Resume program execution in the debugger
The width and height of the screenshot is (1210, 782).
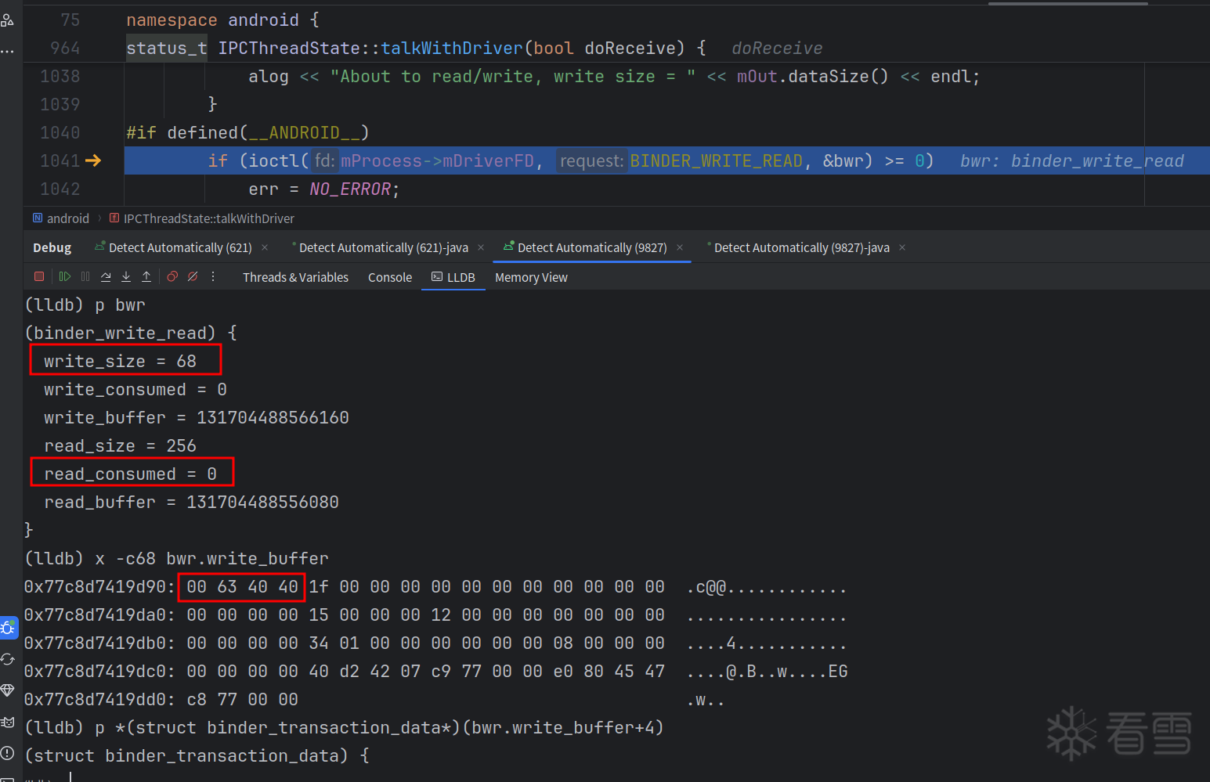coord(65,276)
